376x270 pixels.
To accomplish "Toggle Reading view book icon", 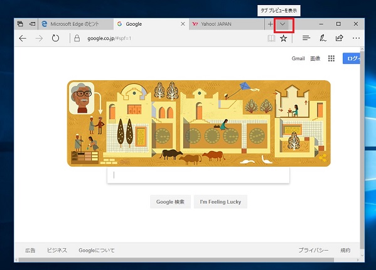I will (x=271, y=38).
